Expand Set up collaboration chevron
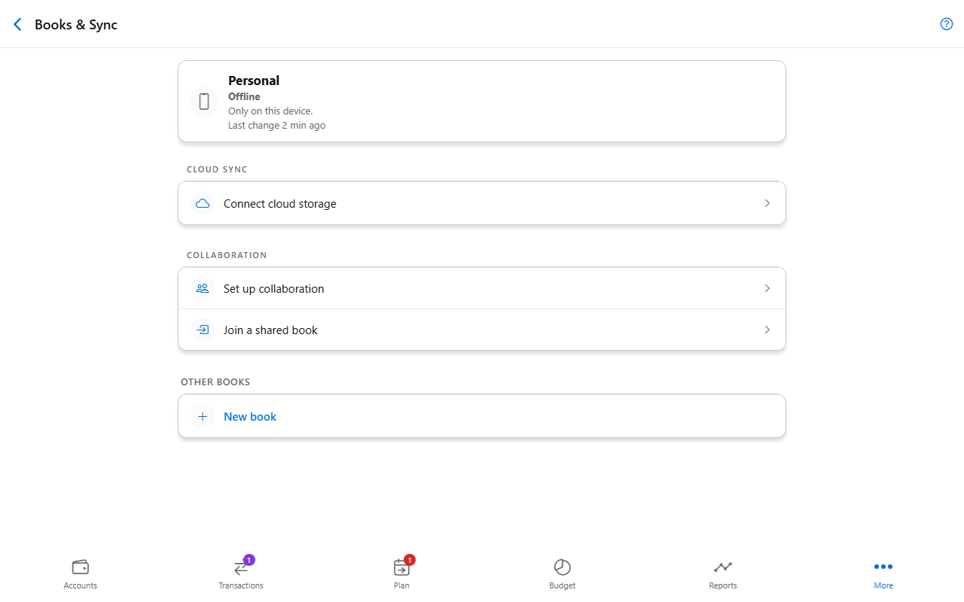The height and width of the screenshot is (602, 964). click(x=767, y=288)
